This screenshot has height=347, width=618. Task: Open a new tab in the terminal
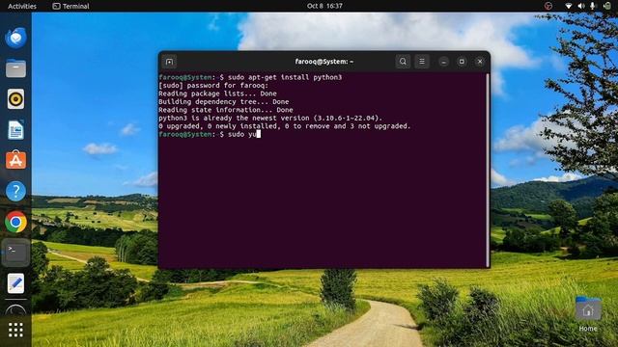[170, 62]
